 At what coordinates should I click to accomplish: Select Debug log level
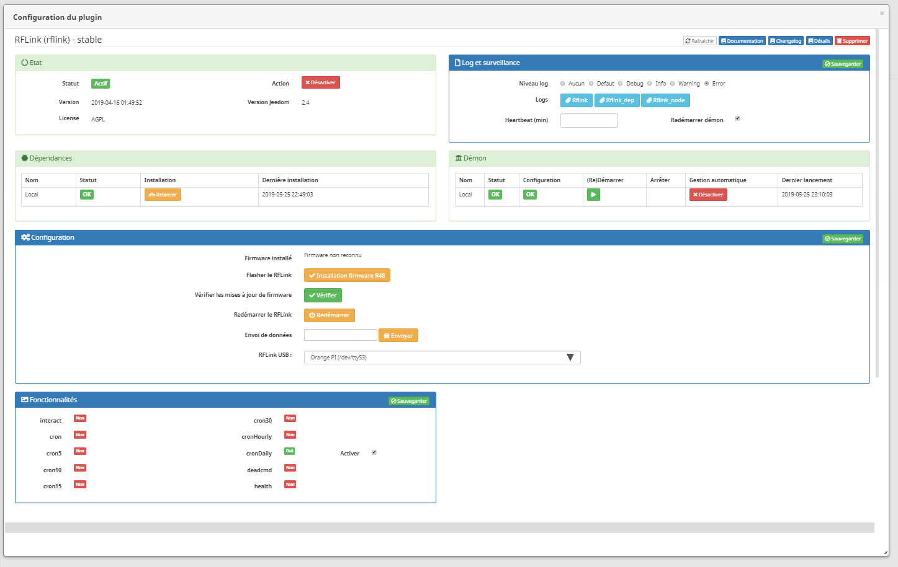point(620,84)
